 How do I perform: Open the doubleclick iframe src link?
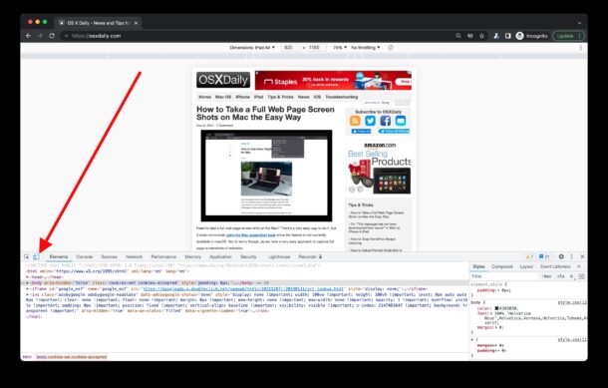pyautogui.click(x=243, y=289)
